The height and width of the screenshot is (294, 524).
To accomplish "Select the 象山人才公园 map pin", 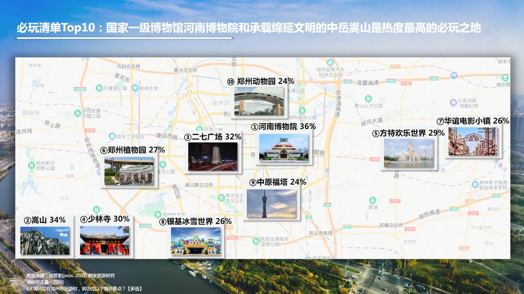I will click(368, 98).
